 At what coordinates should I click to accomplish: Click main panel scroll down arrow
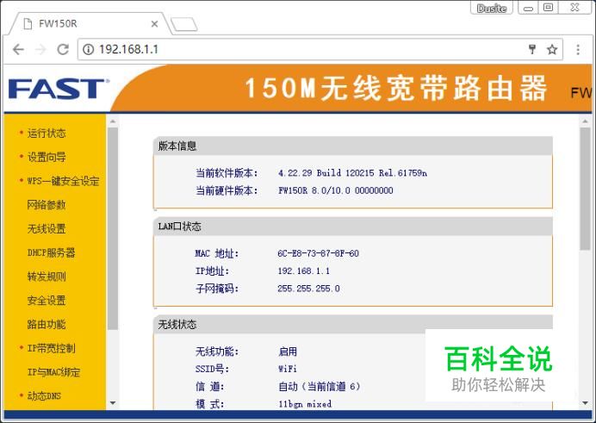(x=586, y=403)
